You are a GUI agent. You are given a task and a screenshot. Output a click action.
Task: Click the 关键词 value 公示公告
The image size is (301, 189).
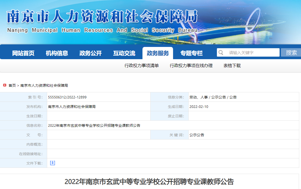(197, 135)
